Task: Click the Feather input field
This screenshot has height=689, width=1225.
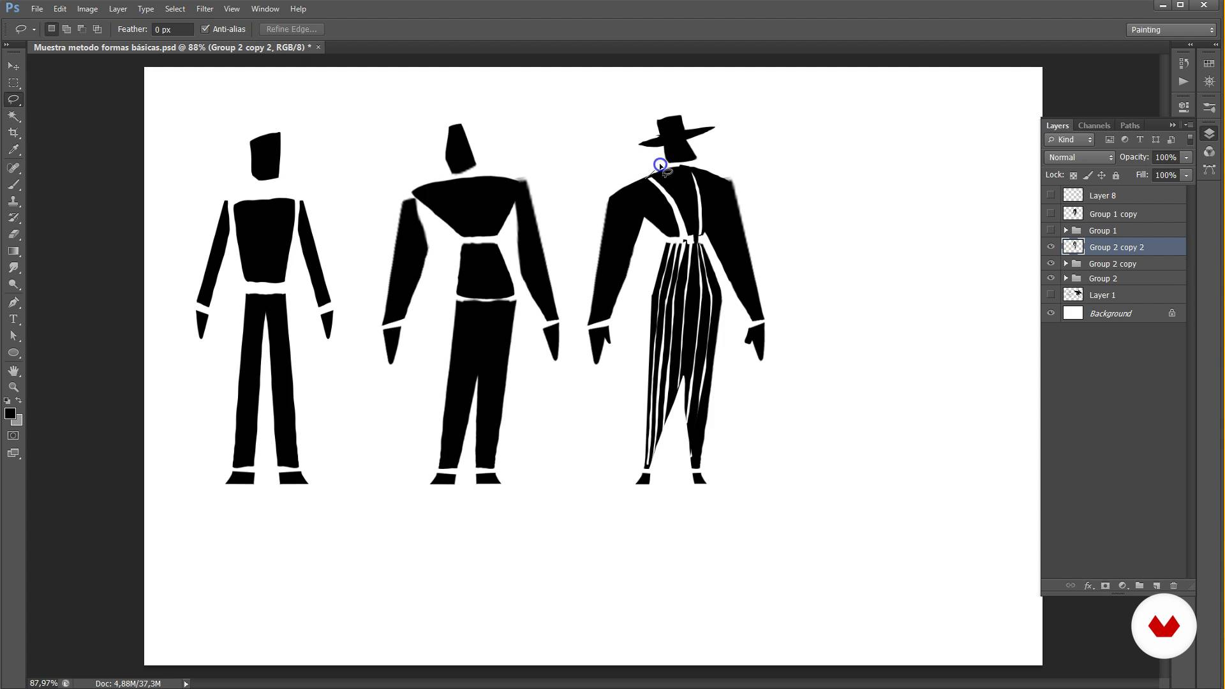Action: pyautogui.click(x=172, y=29)
